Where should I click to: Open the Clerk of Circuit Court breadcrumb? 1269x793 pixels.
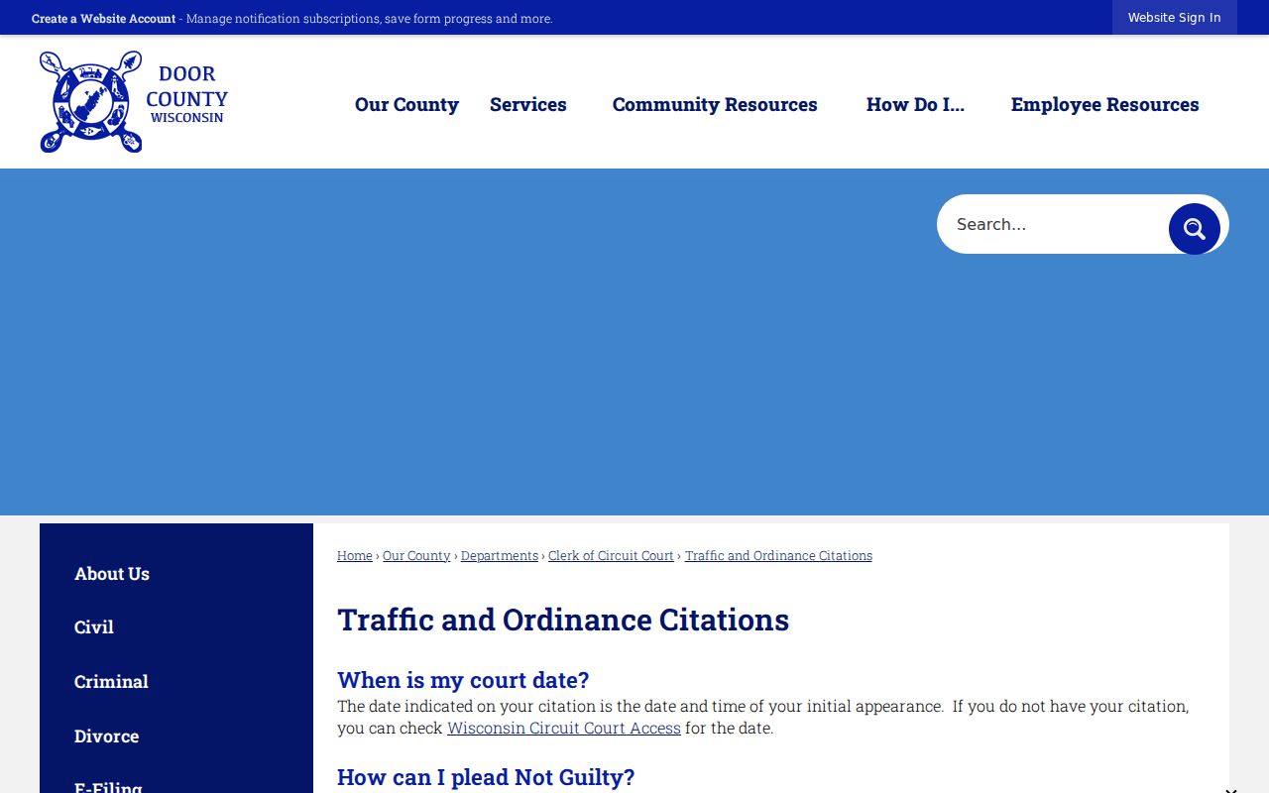pos(611,556)
